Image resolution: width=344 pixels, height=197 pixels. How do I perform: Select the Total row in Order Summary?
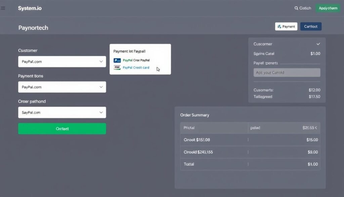coord(250,164)
